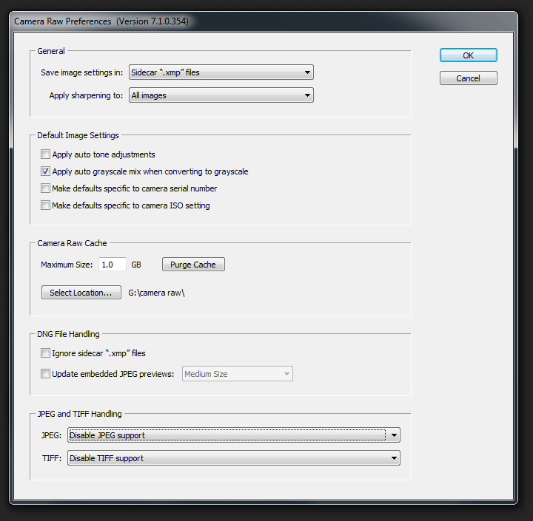Enable defaults specific to camera serial number
Screen dimensions: 533x521
[45, 188]
